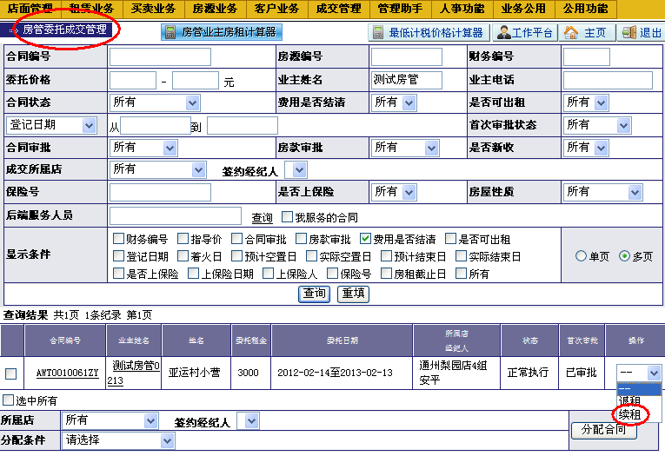Open contract link AWT0010061ZY
The image size is (665, 456).
pos(68,373)
